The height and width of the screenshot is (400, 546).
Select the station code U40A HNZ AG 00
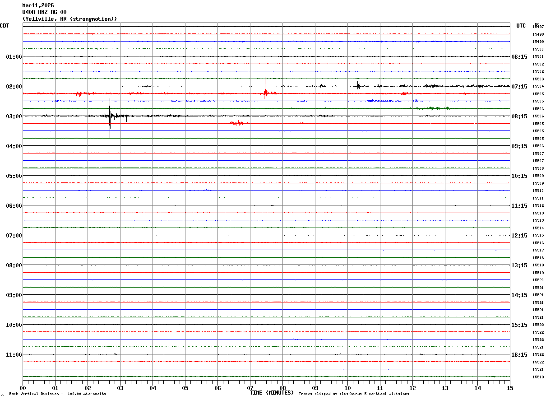44,12
